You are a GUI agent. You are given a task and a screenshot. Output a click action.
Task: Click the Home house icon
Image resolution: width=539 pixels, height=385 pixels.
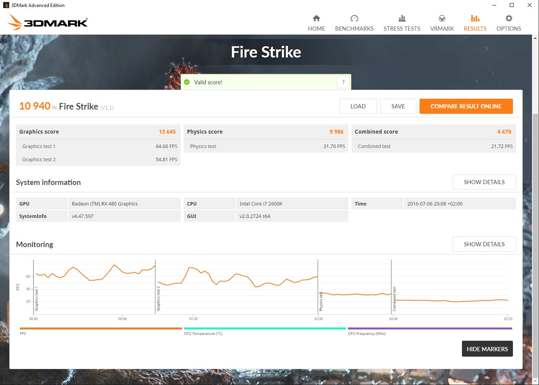tap(316, 18)
